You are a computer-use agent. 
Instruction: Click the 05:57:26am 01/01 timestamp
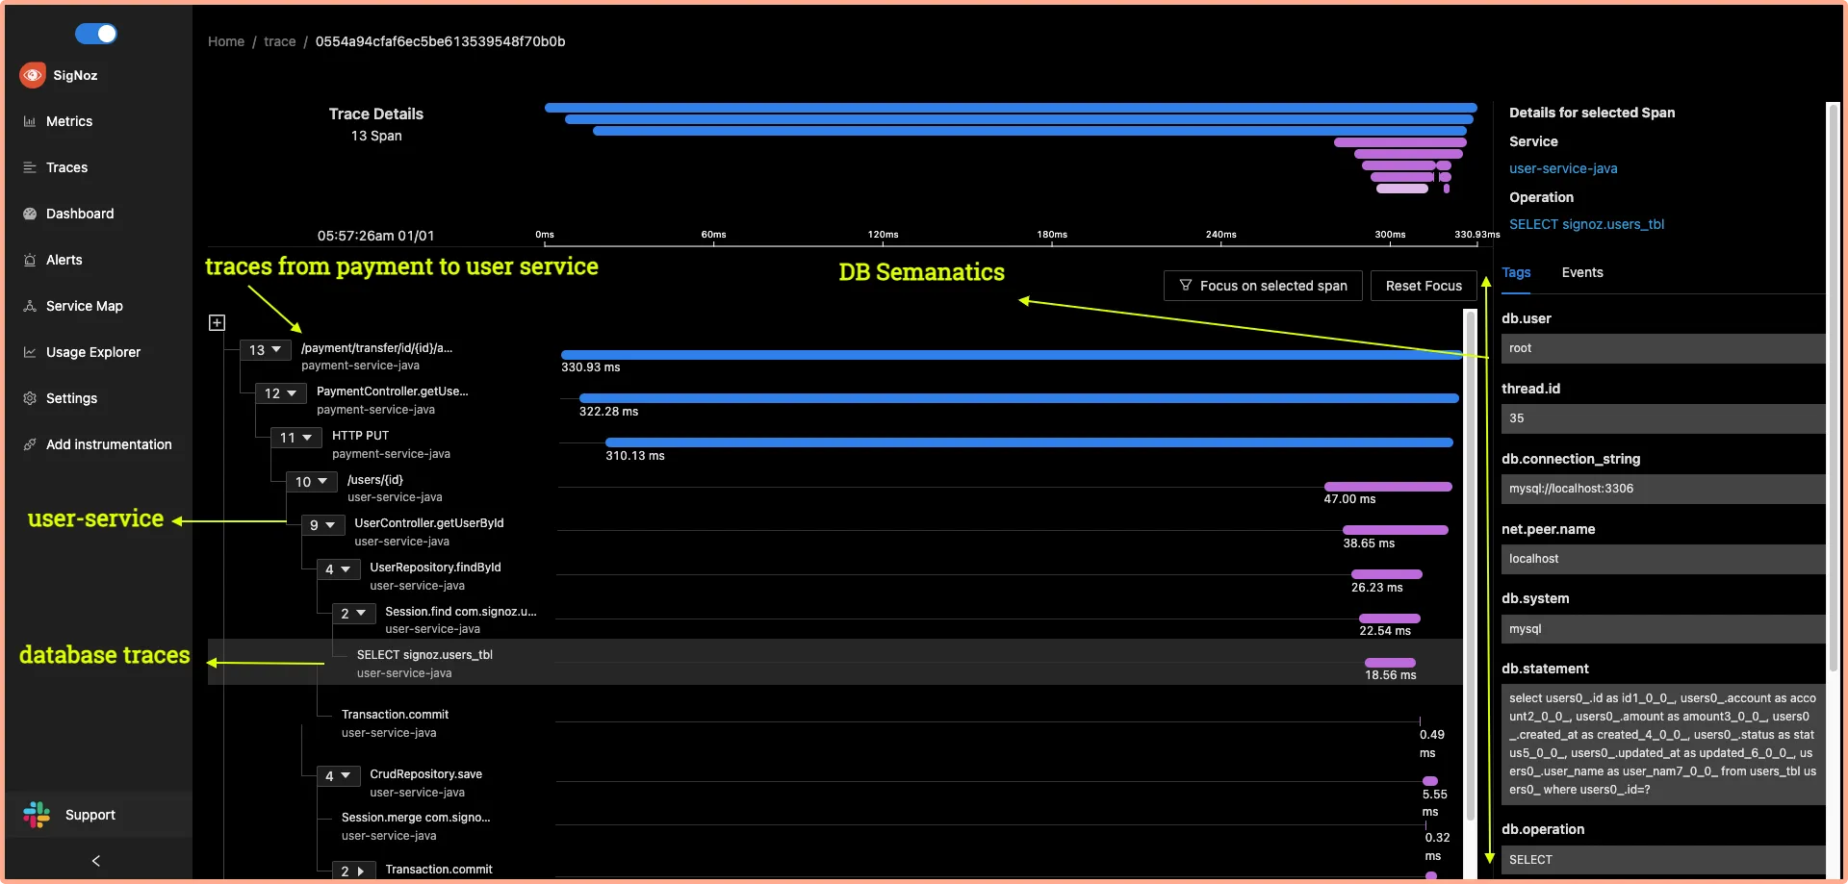tap(376, 236)
